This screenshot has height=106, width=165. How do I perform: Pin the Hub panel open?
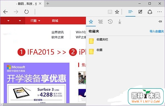click(x=160, y=21)
